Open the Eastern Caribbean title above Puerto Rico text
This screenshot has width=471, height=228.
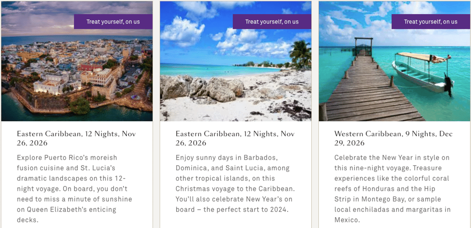(x=76, y=138)
